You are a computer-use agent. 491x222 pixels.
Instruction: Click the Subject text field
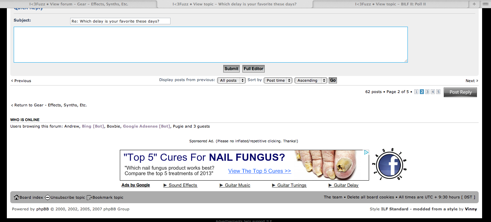coord(120,21)
